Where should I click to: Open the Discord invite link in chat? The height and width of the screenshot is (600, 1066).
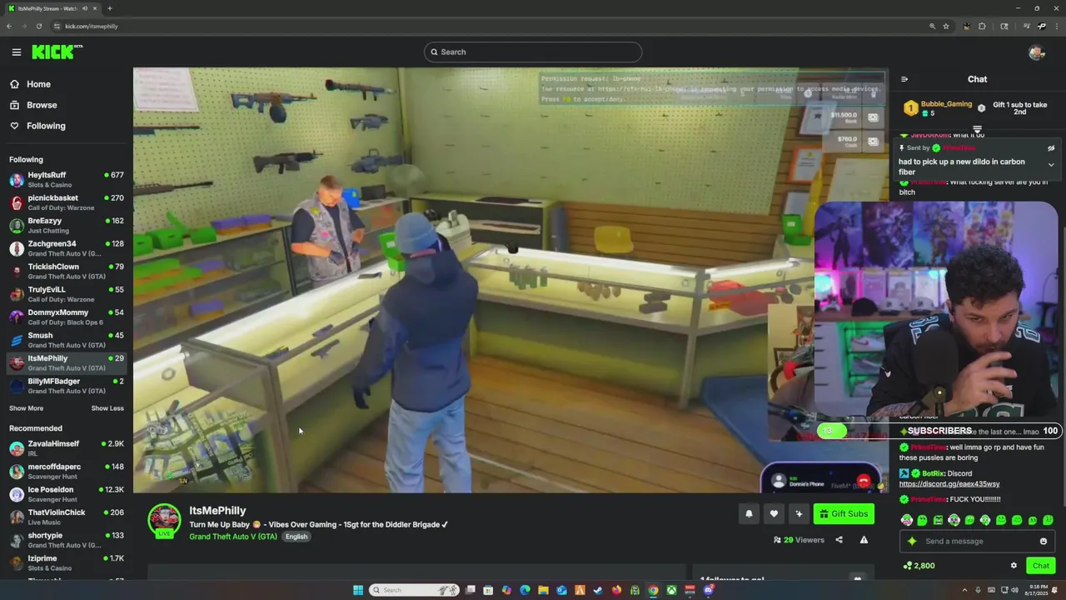[x=949, y=484]
